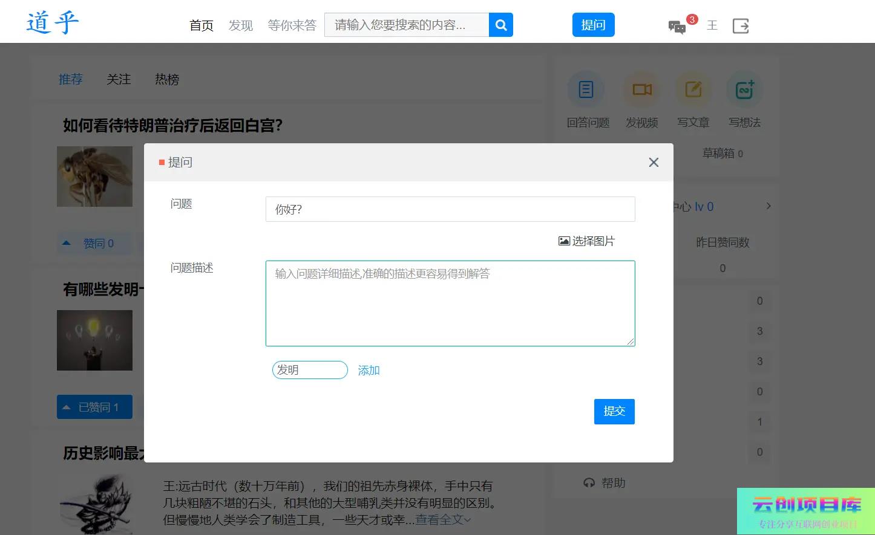This screenshot has height=535, width=875.
Task: Click the logout icon in header
Action: pos(741,26)
